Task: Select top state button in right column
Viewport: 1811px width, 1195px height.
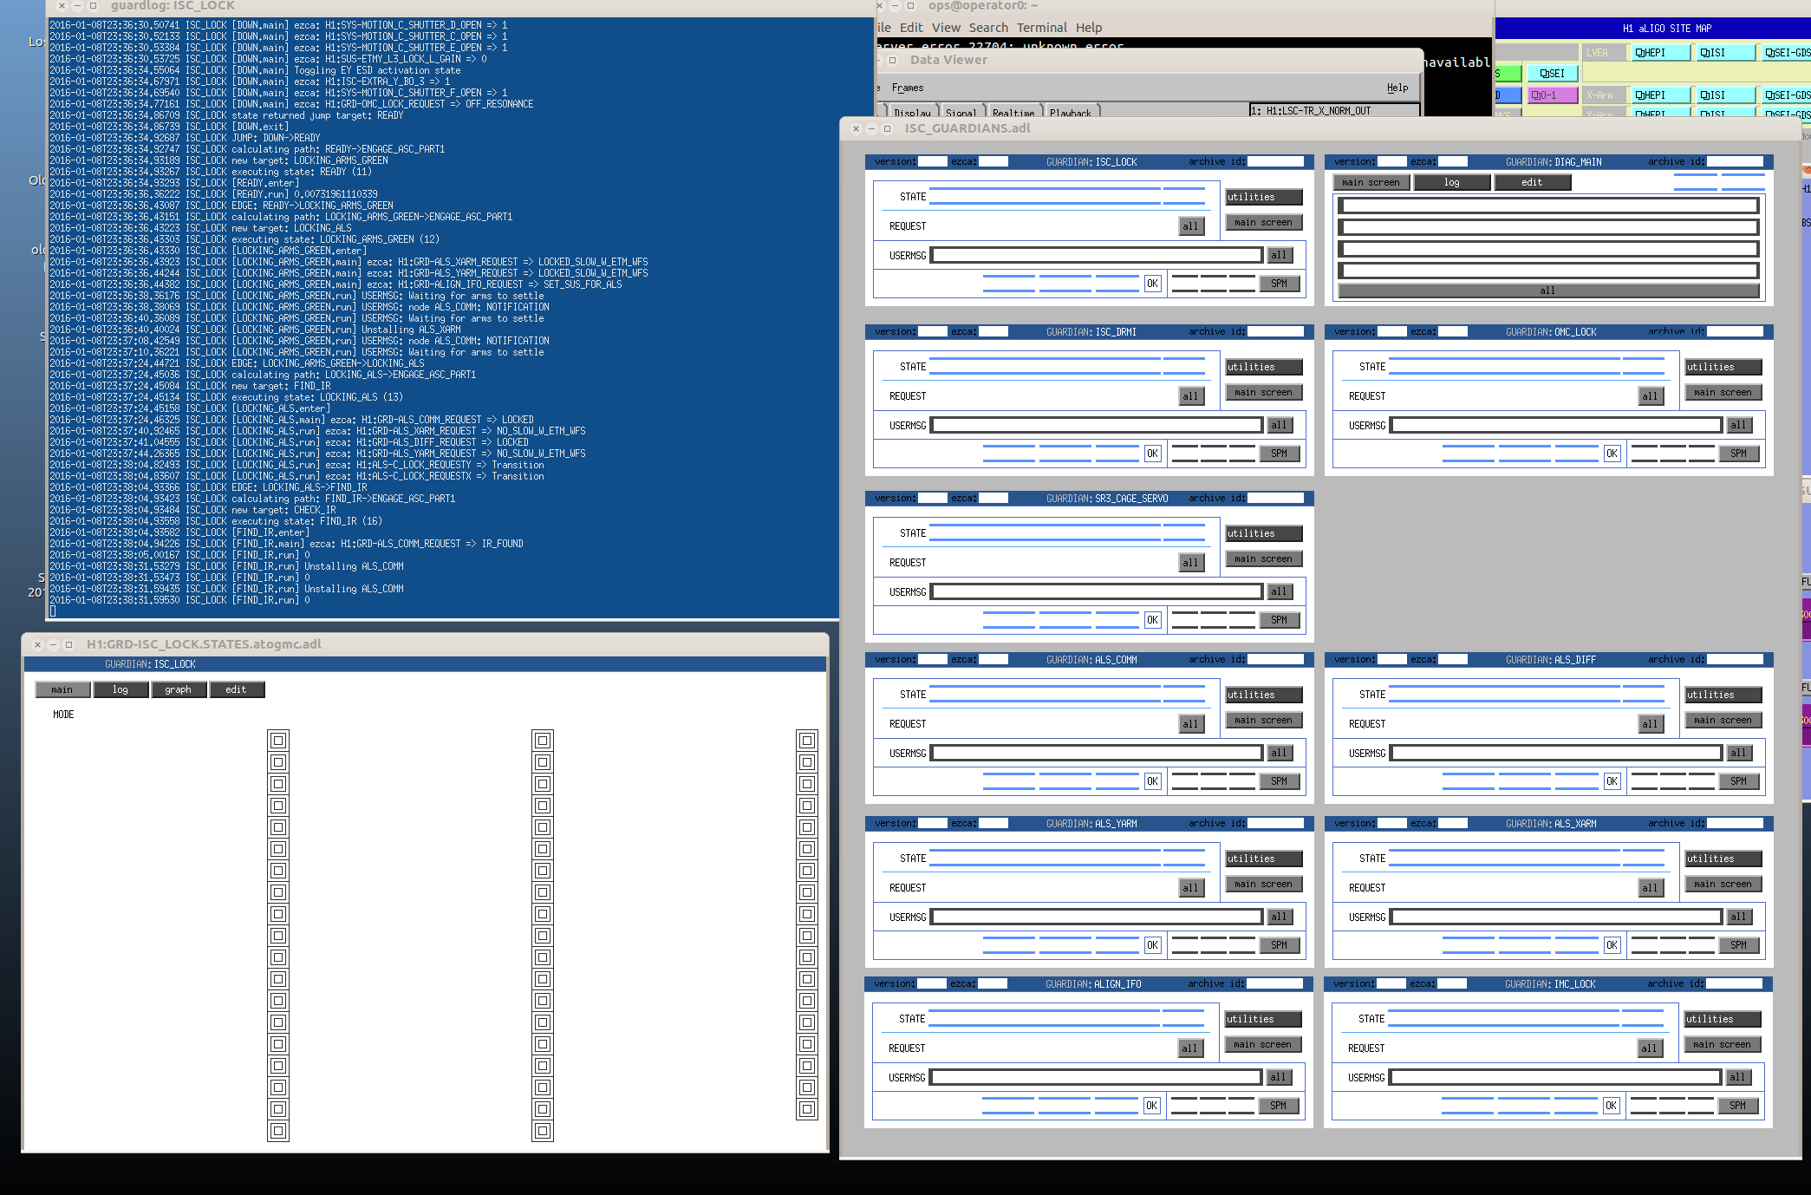Action: pyautogui.click(x=807, y=741)
